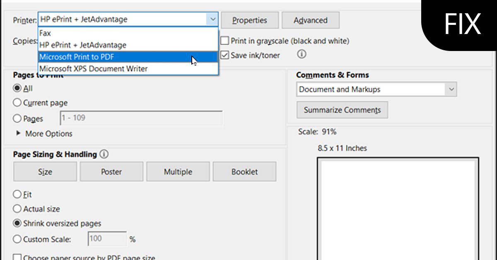Viewport: 497px width, 260px height.
Task: Uncheck the Save ink/toner checkbox
Action: point(225,55)
